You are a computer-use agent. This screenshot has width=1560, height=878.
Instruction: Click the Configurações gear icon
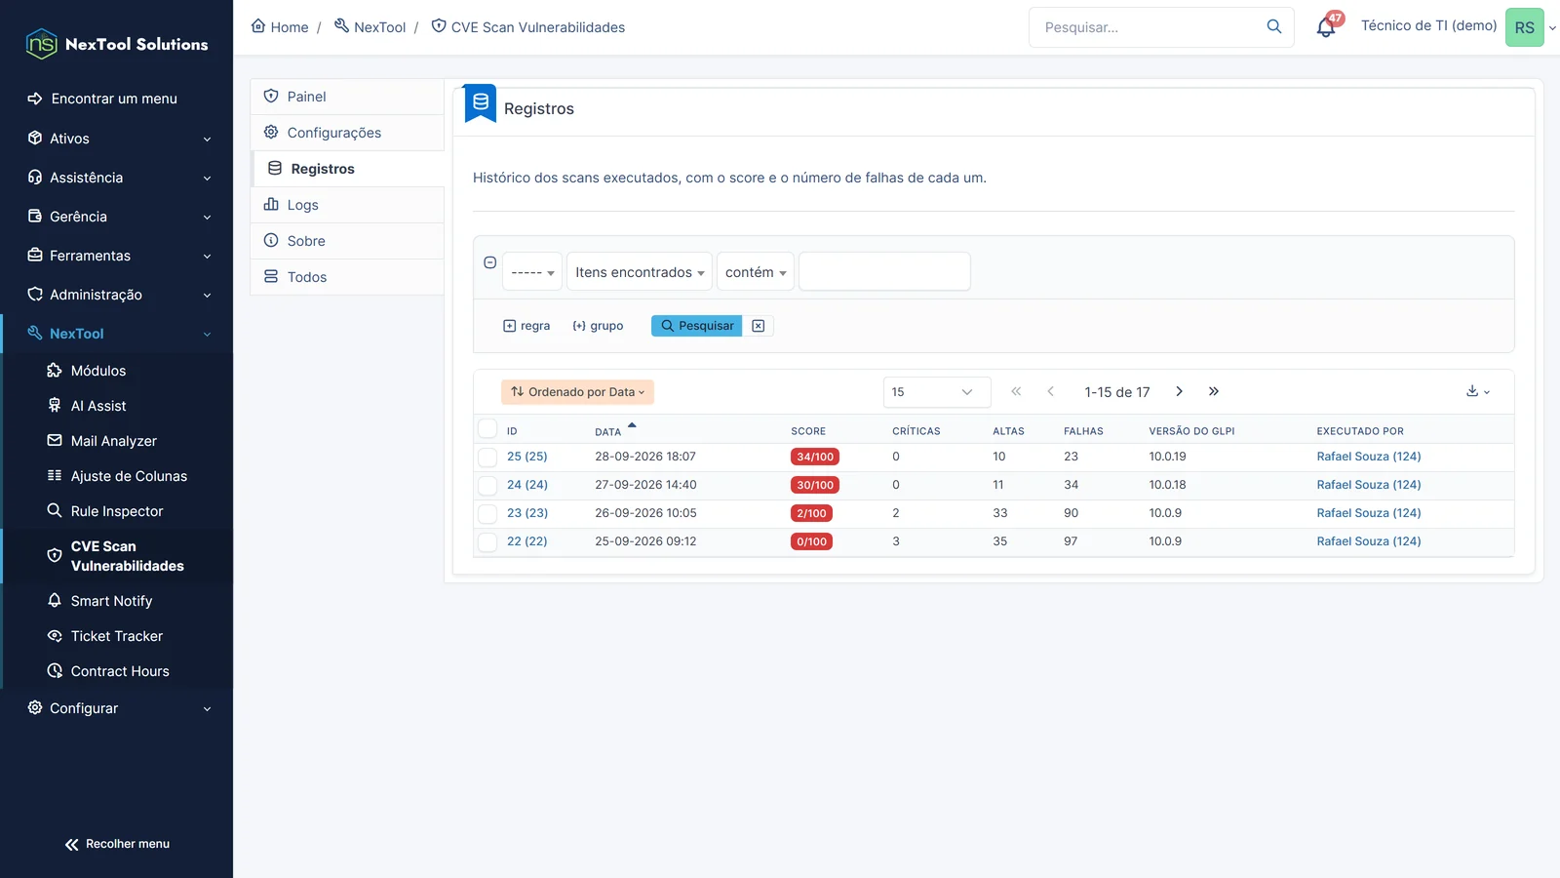tap(271, 133)
